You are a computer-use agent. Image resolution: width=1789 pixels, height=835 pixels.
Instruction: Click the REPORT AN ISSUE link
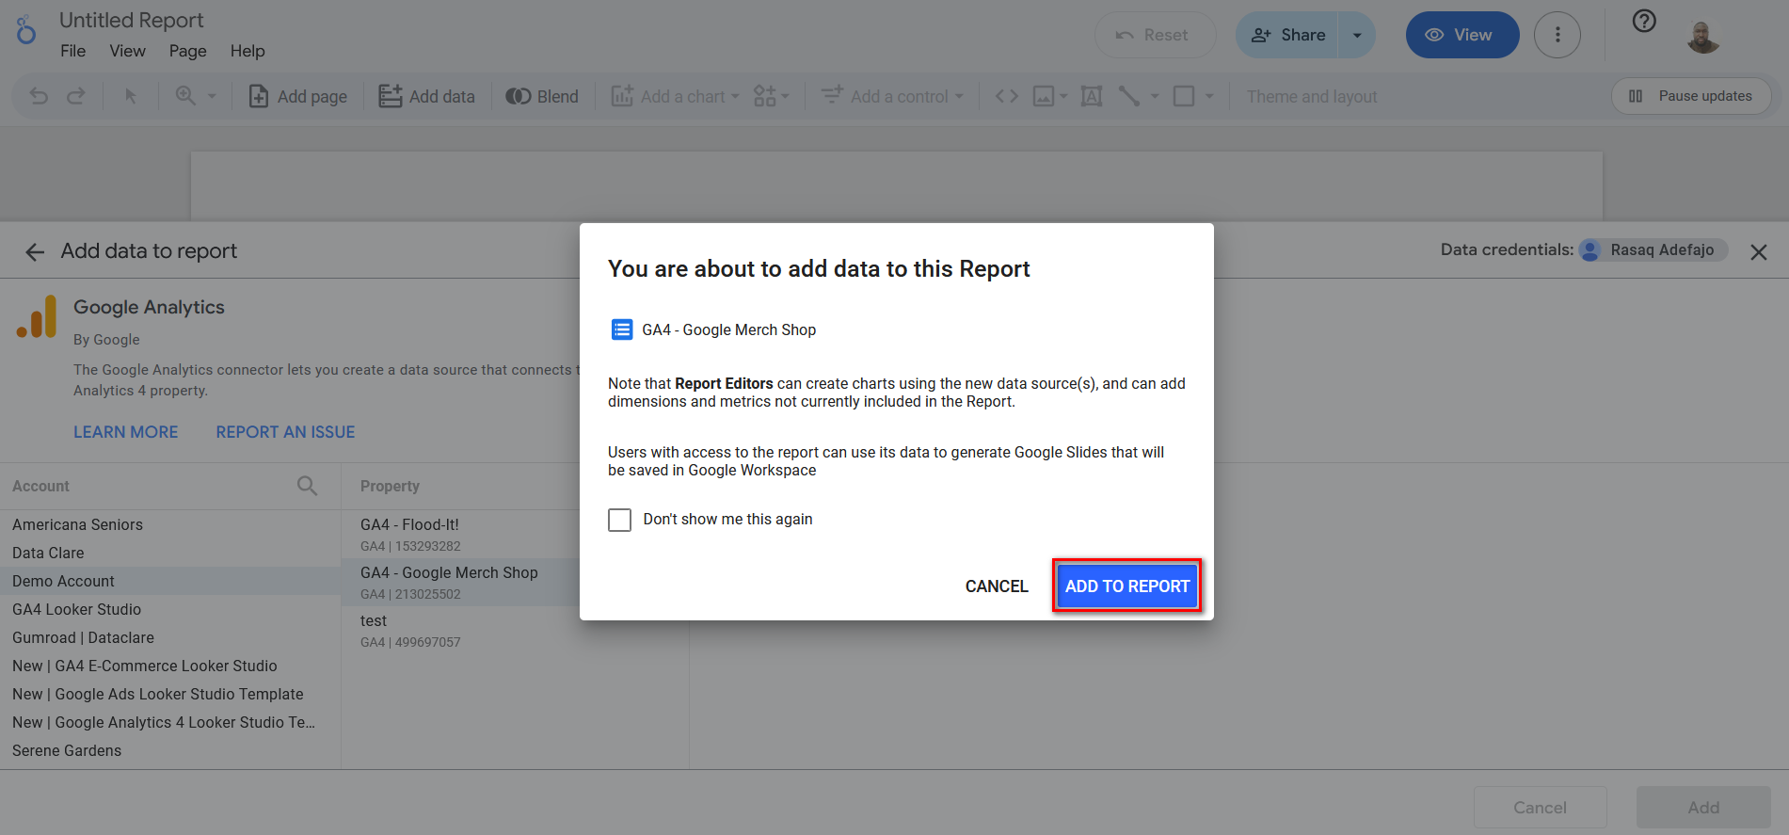285,432
